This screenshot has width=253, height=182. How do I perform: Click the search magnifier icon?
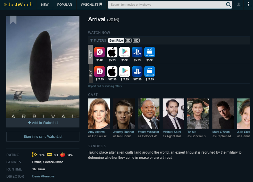229,5
